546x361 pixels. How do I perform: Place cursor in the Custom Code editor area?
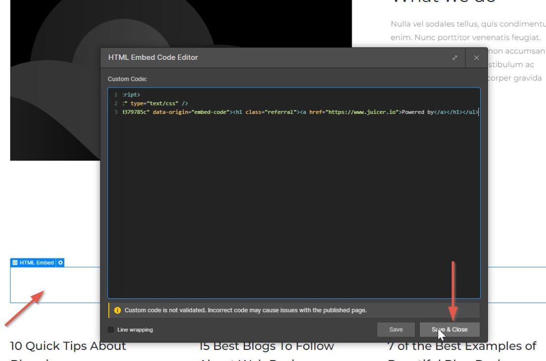tap(292, 195)
